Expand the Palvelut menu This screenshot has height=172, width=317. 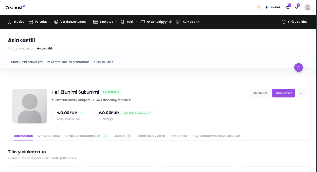click(40, 22)
